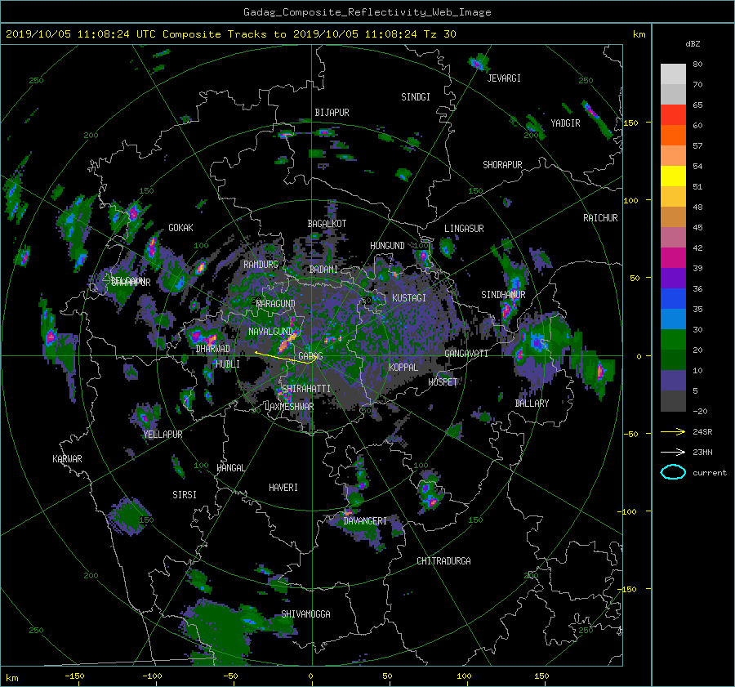This screenshot has height=687, width=735.
Task: Click the YELLAPUR city label
Action: pyautogui.click(x=163, y=435)
